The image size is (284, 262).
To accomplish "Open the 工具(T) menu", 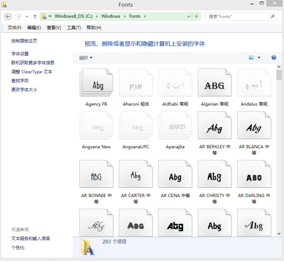I will click(x=74, y=28).
